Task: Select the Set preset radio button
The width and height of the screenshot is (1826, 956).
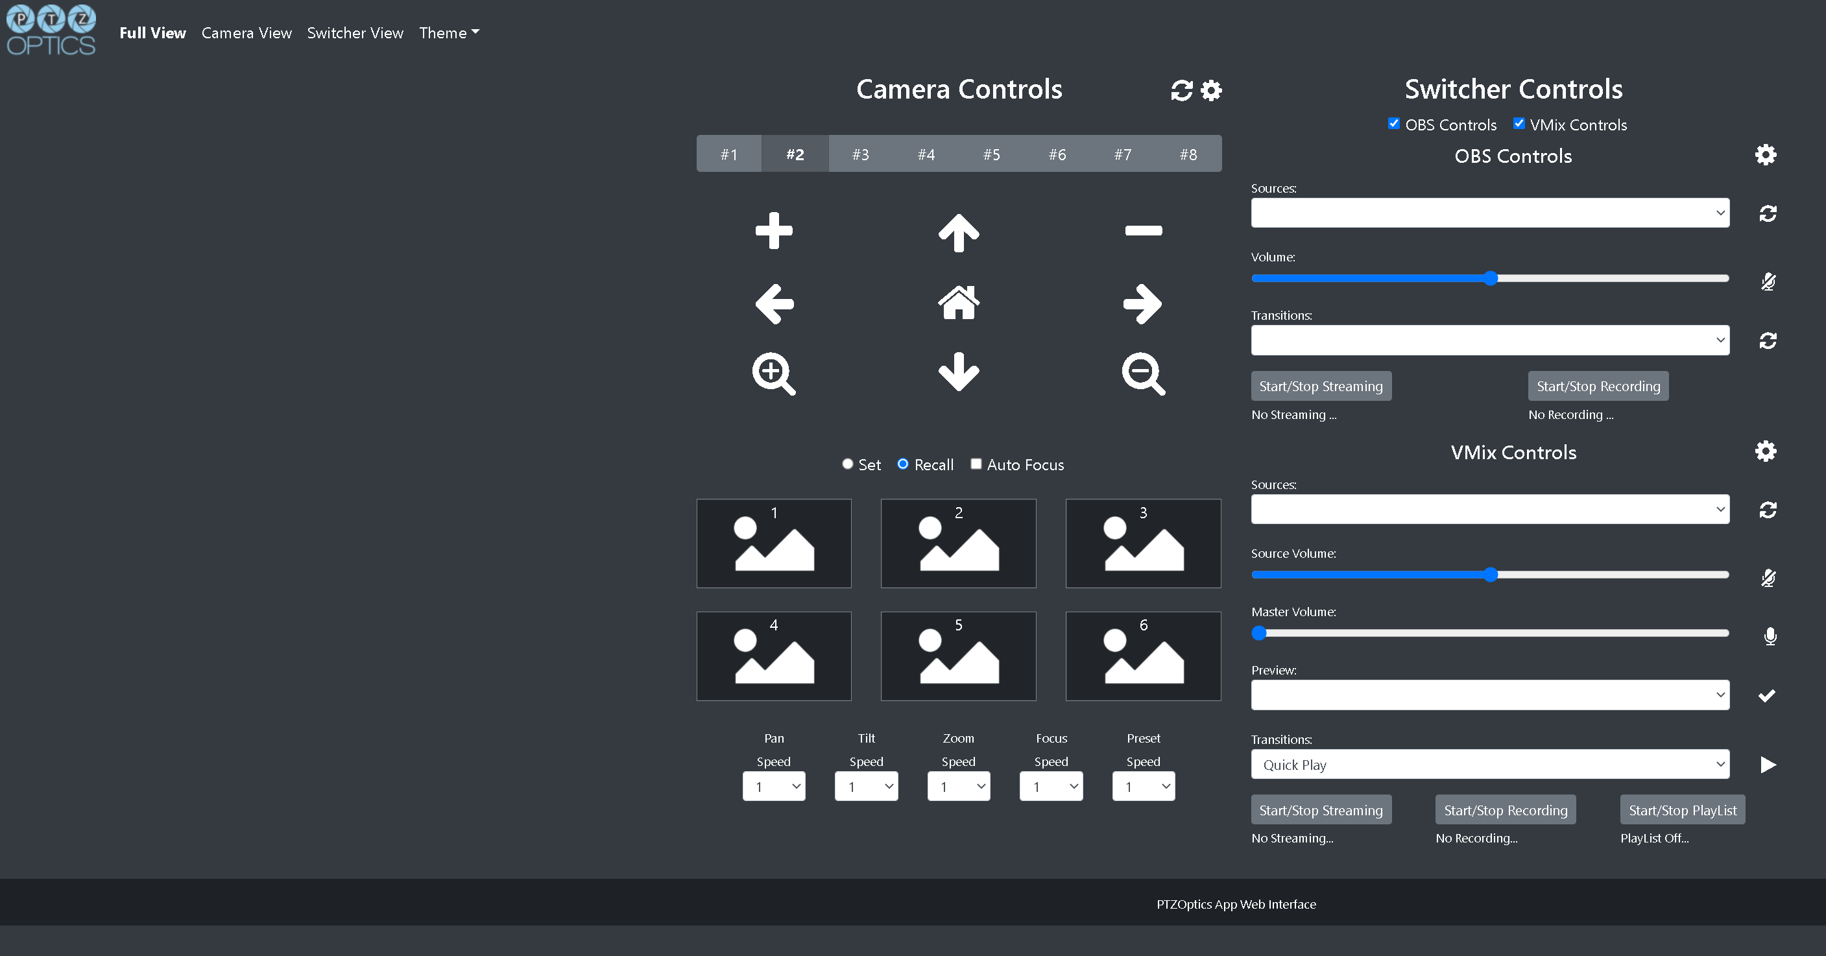Action: coord(847,464)
